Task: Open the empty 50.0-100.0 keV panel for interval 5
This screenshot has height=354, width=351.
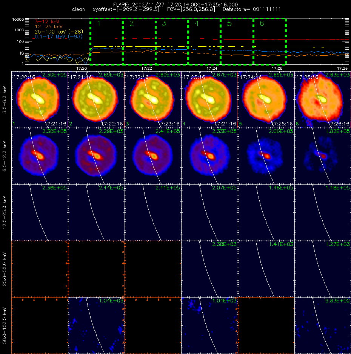Action: tap(266, 325)
